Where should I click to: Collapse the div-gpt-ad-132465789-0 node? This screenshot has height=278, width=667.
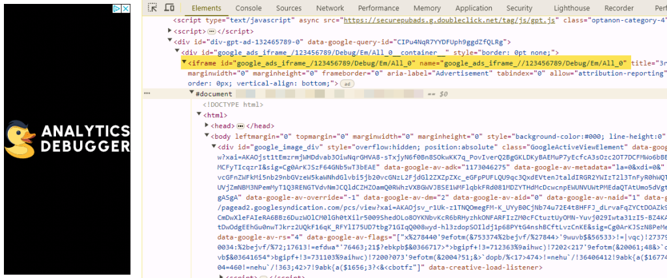[x=170, y=41]
